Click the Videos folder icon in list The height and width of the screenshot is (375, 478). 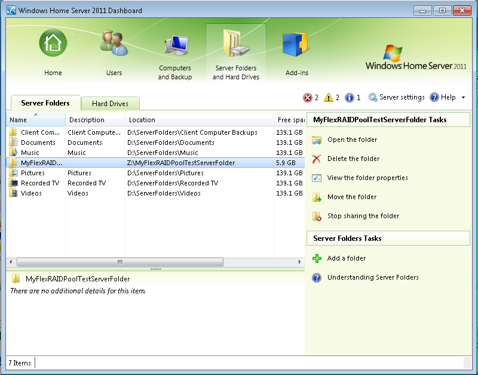[x=13, y=193]
